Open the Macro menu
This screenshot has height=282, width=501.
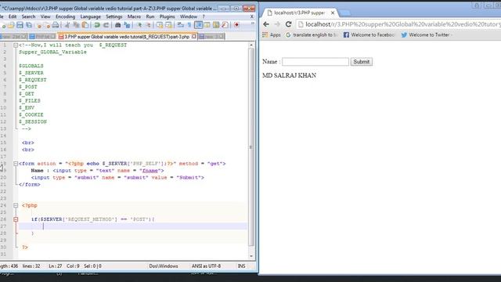(x=134, y=16)
